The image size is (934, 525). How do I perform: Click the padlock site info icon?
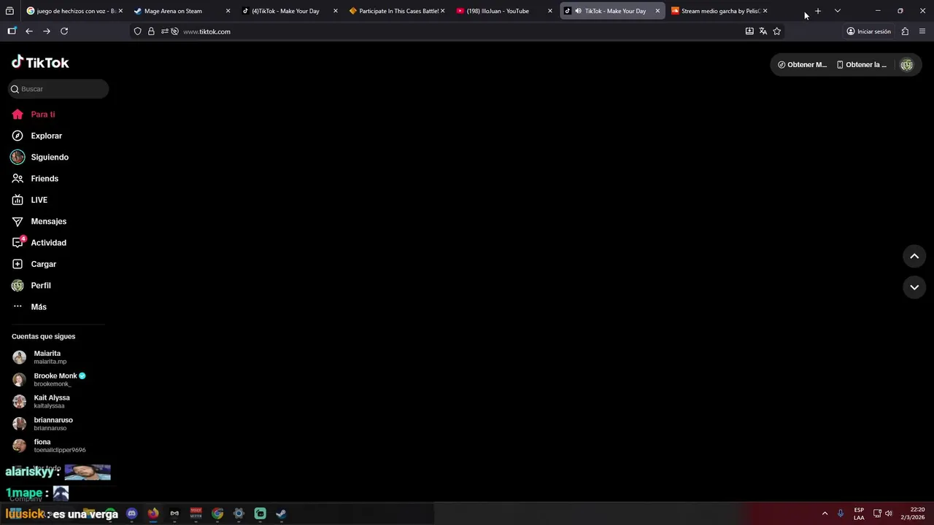151,31
